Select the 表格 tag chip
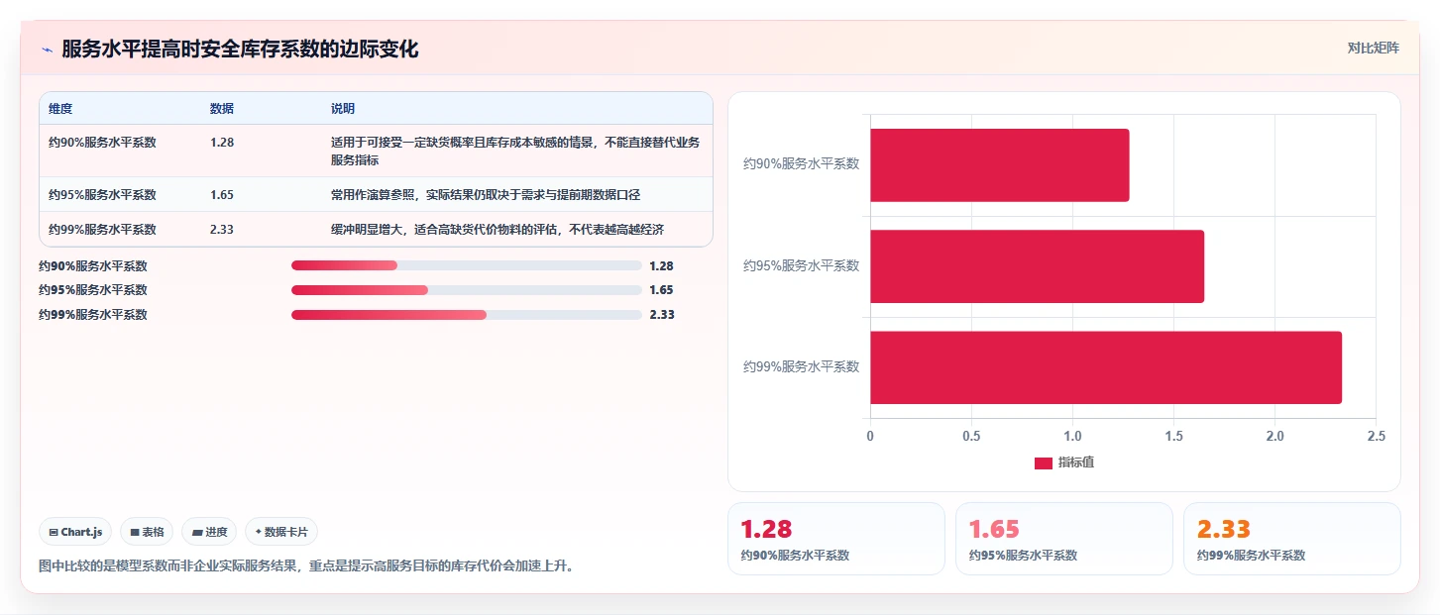Screen dimensions: 1440x615 pyautogui.click(x=147, y=532)
